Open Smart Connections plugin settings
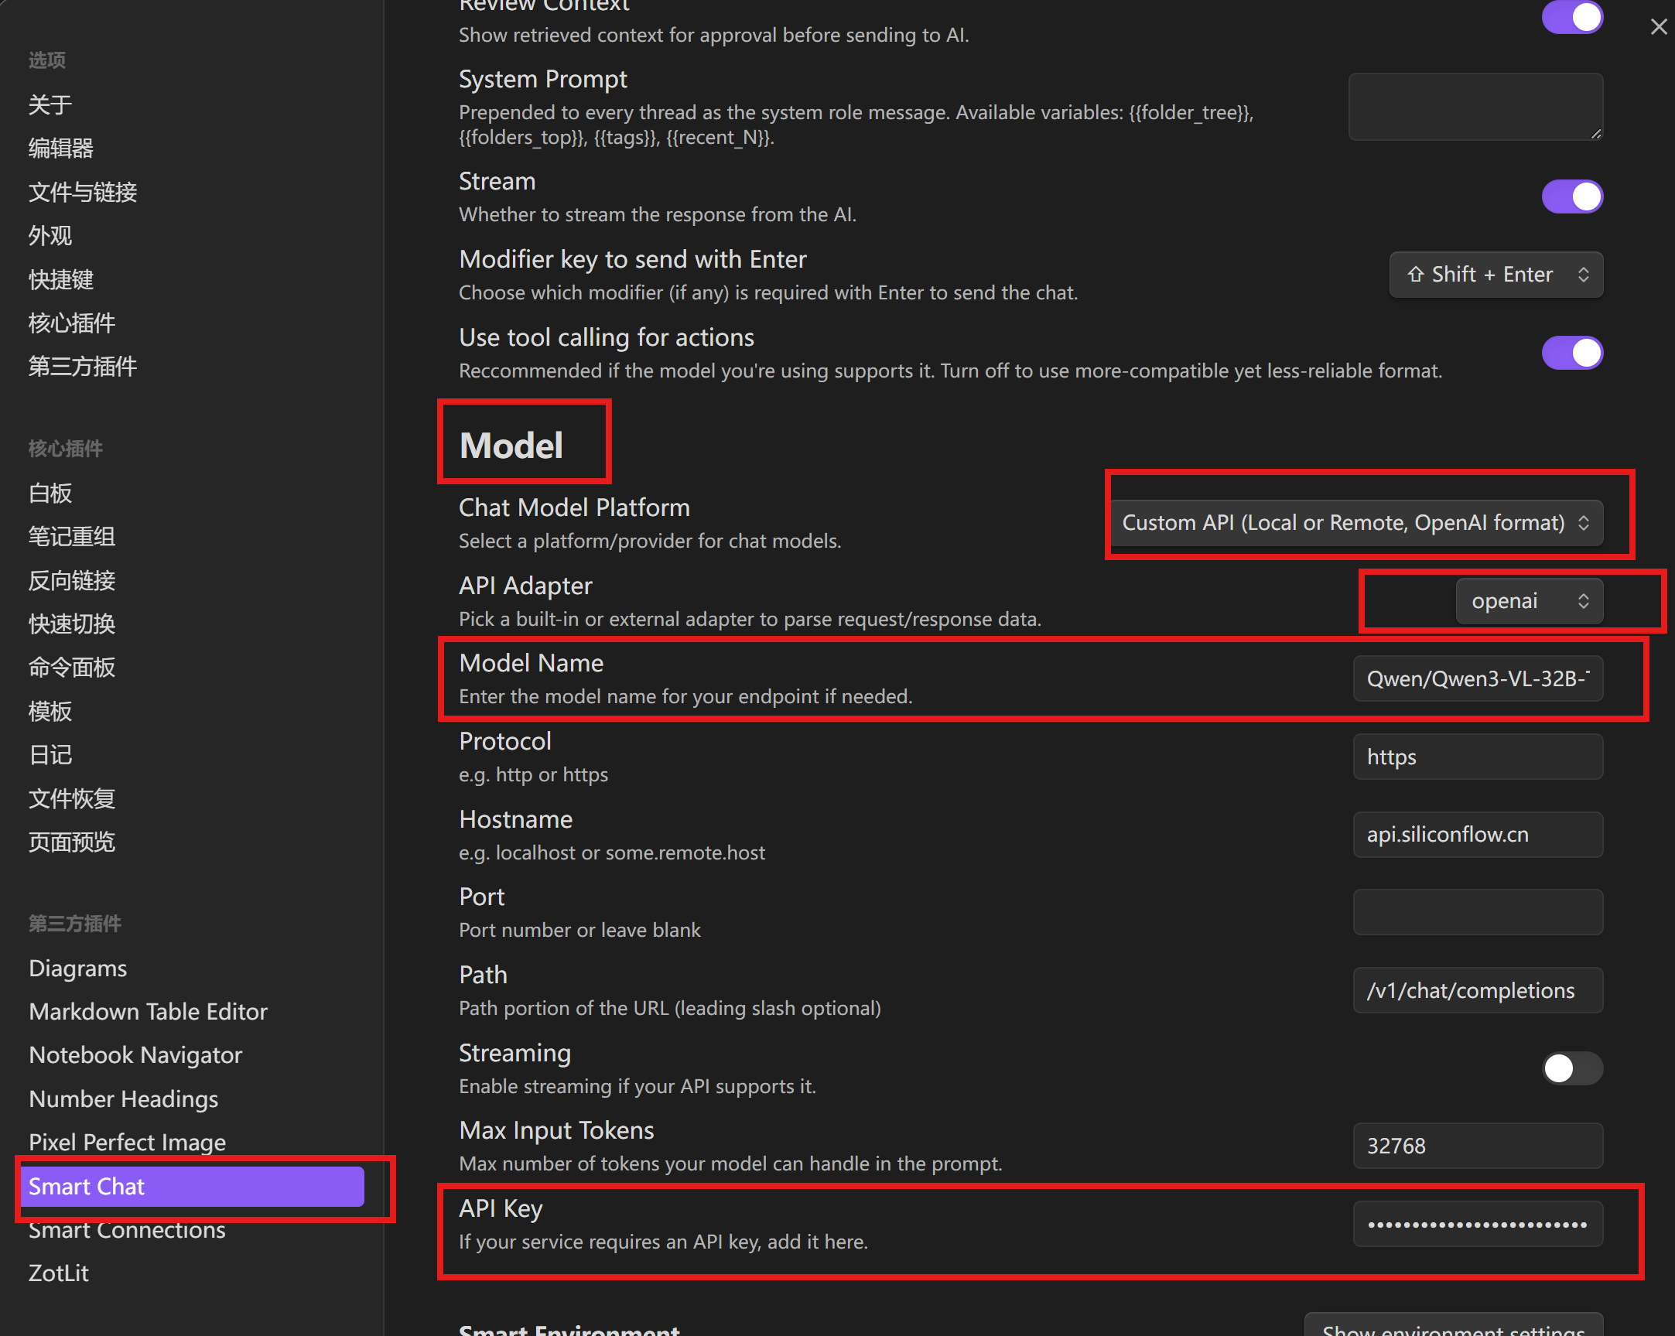This screenshot has width=1675, height=1336. click(x=127, y=1230)
